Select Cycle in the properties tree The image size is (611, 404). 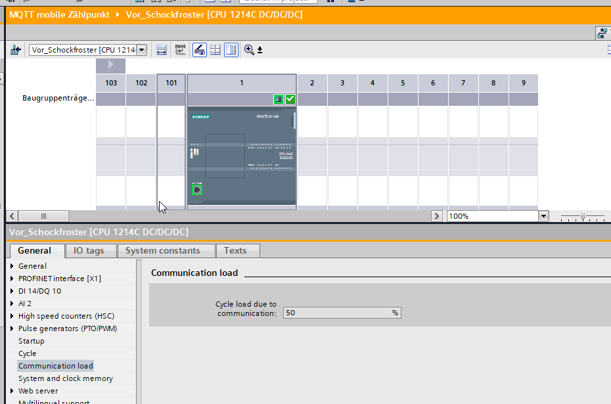point(28,353)
